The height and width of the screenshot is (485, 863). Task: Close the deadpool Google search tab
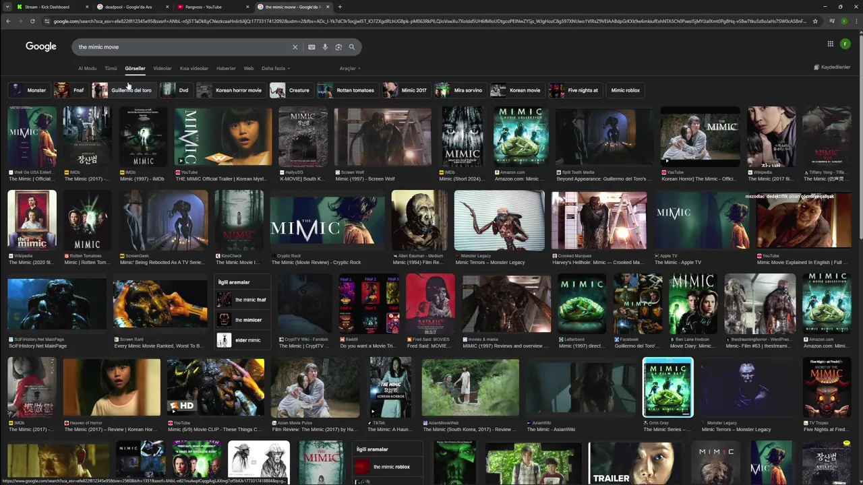[x=167, y=7]
